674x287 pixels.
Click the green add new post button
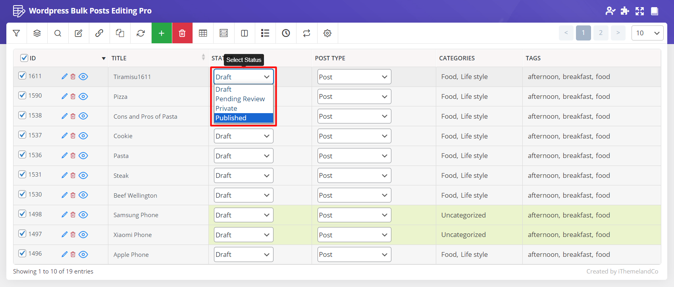[x=162, y=33]
